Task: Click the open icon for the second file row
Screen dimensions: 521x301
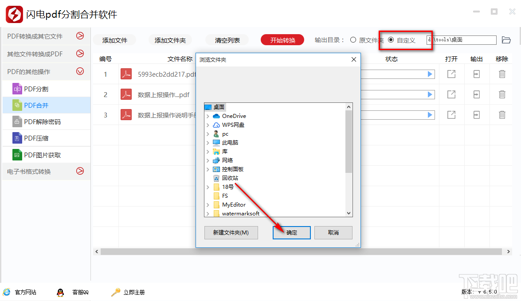Action: (451, 94)
